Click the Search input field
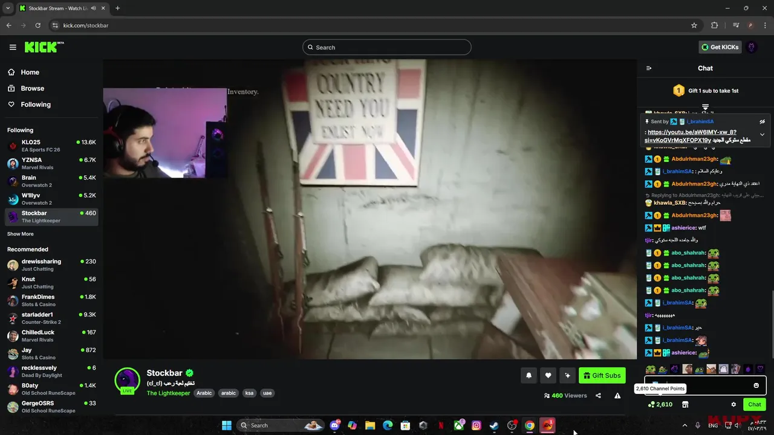Image resolution: width=774 pixels, height=435 pixels. pyautogui.click(x=387, y=47)
